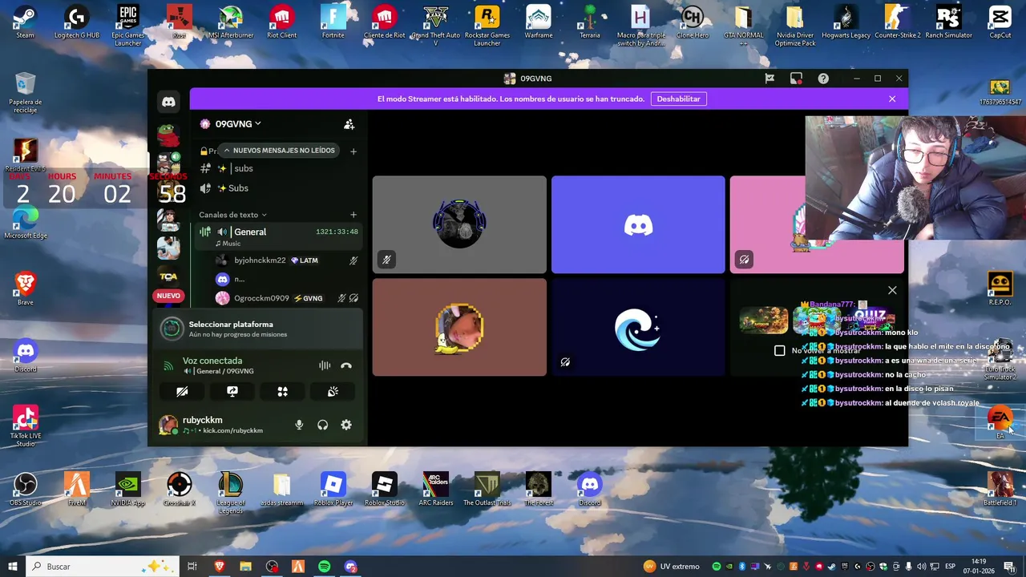The height and width of the screenshot is (577, 1026).
Task: Toggle noise suppression in voice panel
Action: click(x=325, y=365)
